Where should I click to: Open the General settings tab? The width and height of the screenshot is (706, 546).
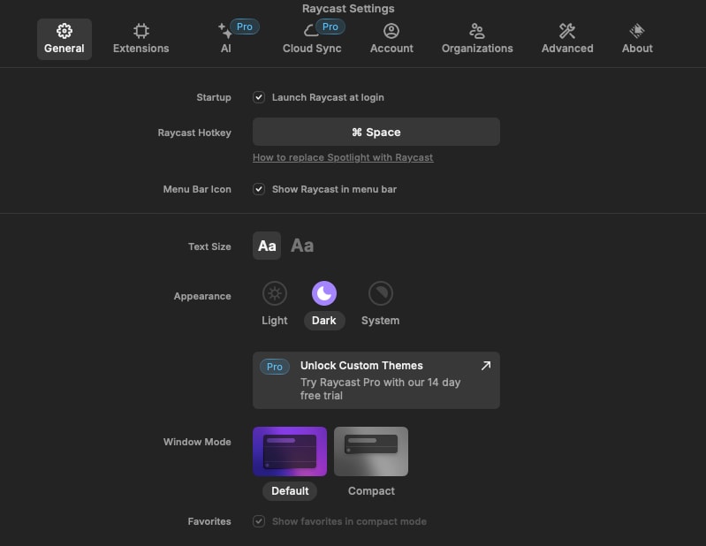click(65, 39)
